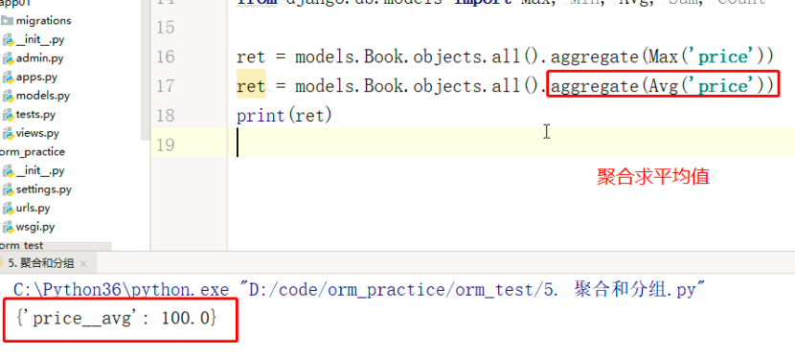Switch to the 5. 聚合和分组 run tab
Image resolution: width=795 pixels, height=355 pixels.
click(x=40, y=263)
